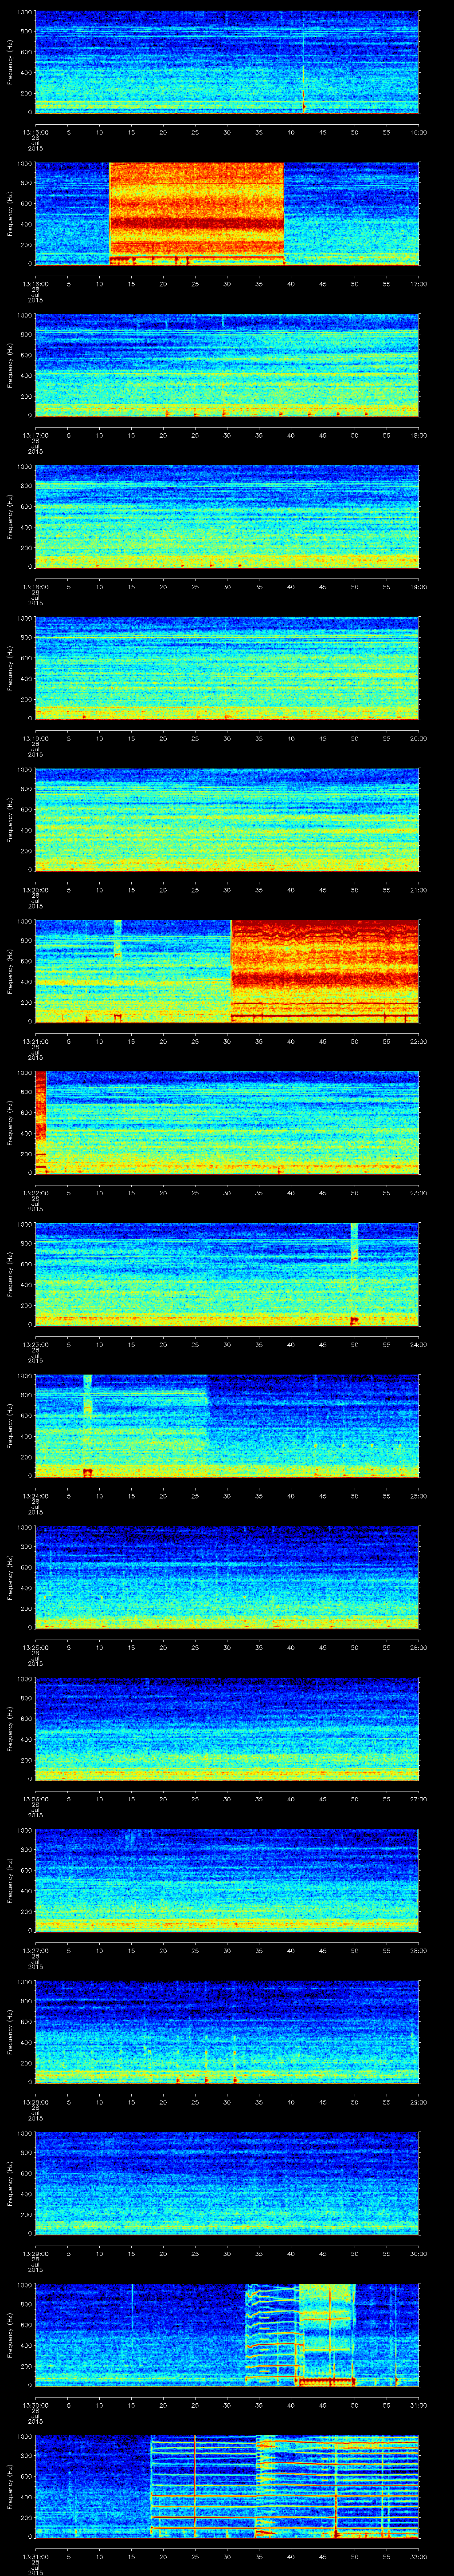Click the 25 tick label under 13:16:00 spectrogram

tap(195, 284)
